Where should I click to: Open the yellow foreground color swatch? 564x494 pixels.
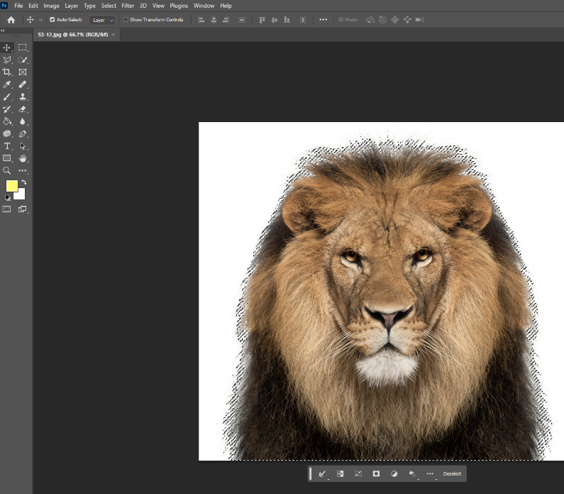12,186
